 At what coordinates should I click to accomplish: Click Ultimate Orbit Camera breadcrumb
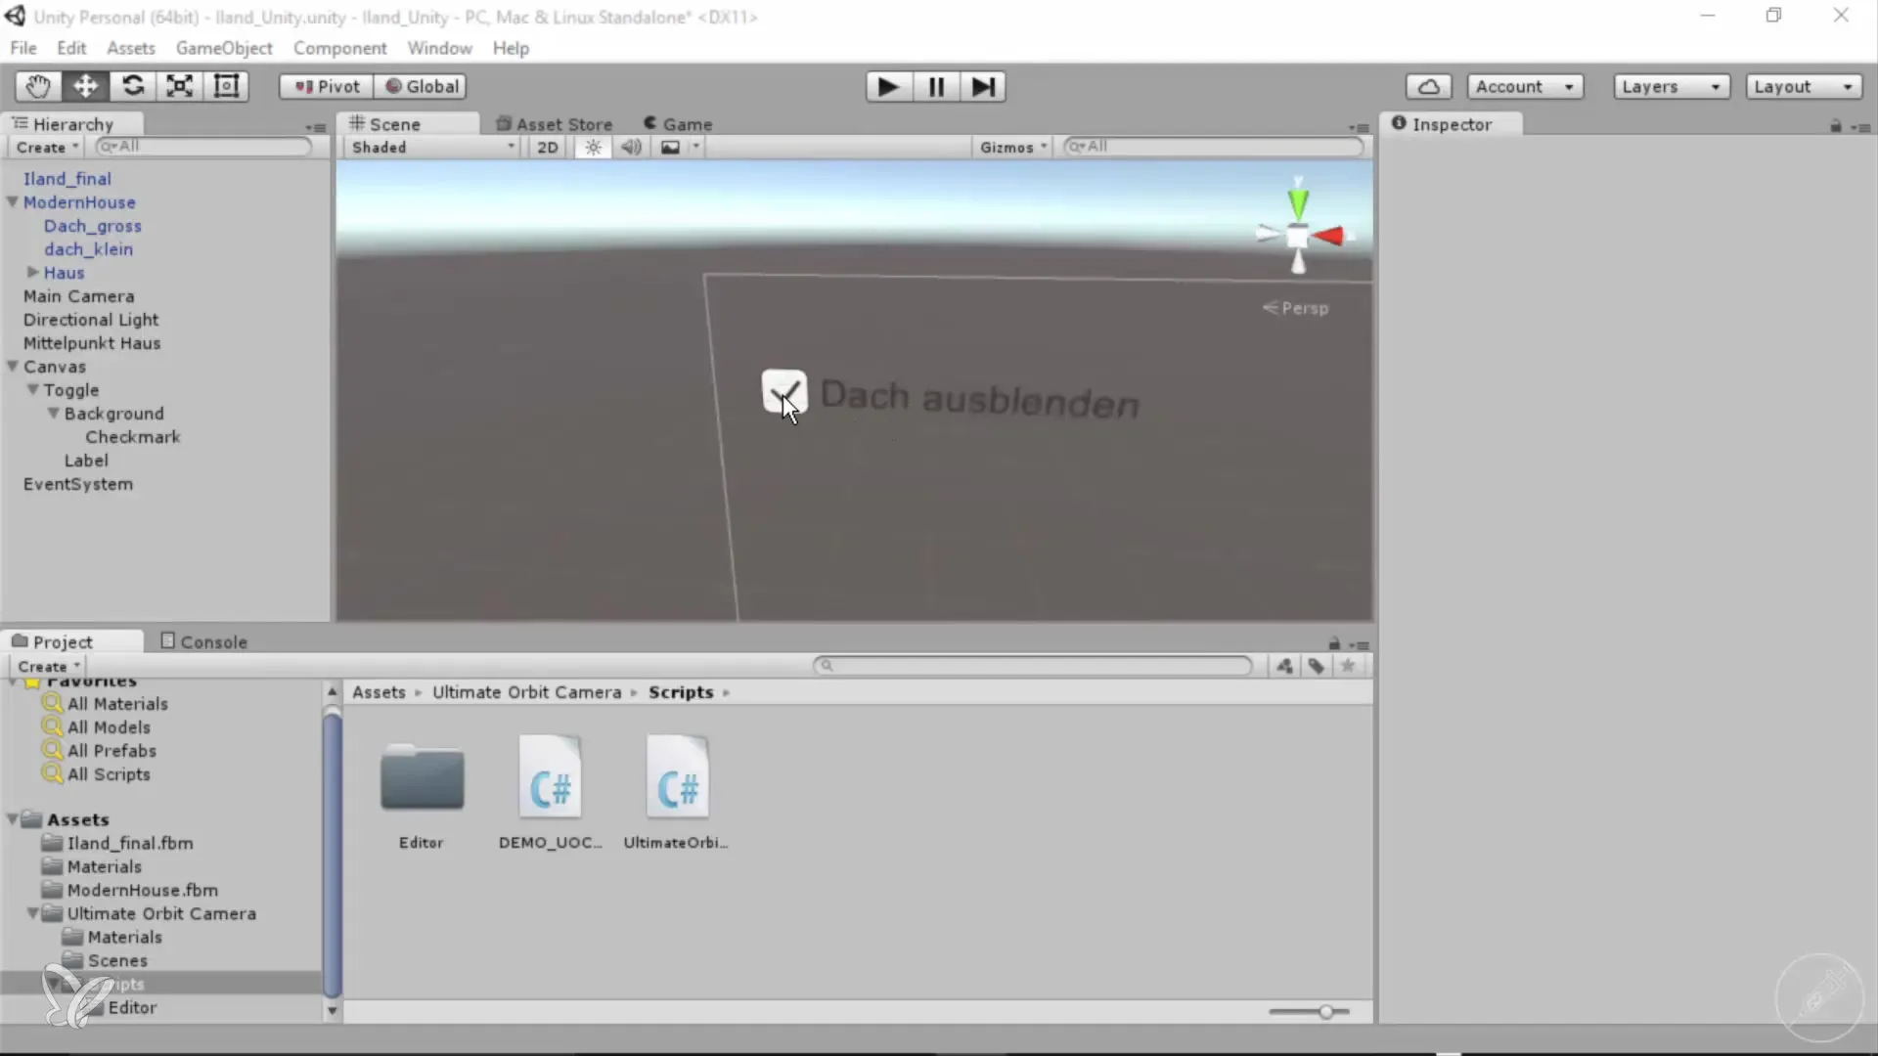(526, 691)
